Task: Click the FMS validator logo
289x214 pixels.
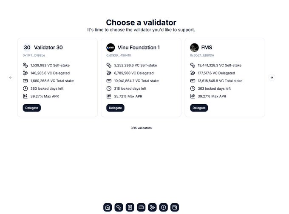Action: pyautogui.click(x=194, y=48)
